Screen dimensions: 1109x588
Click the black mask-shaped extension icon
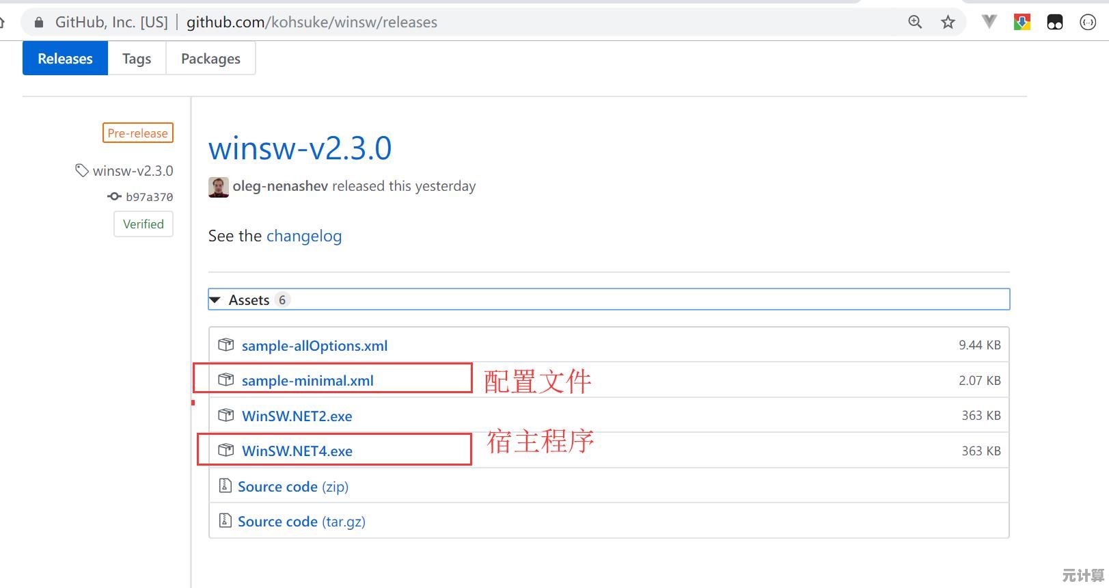pos(1054,22)
